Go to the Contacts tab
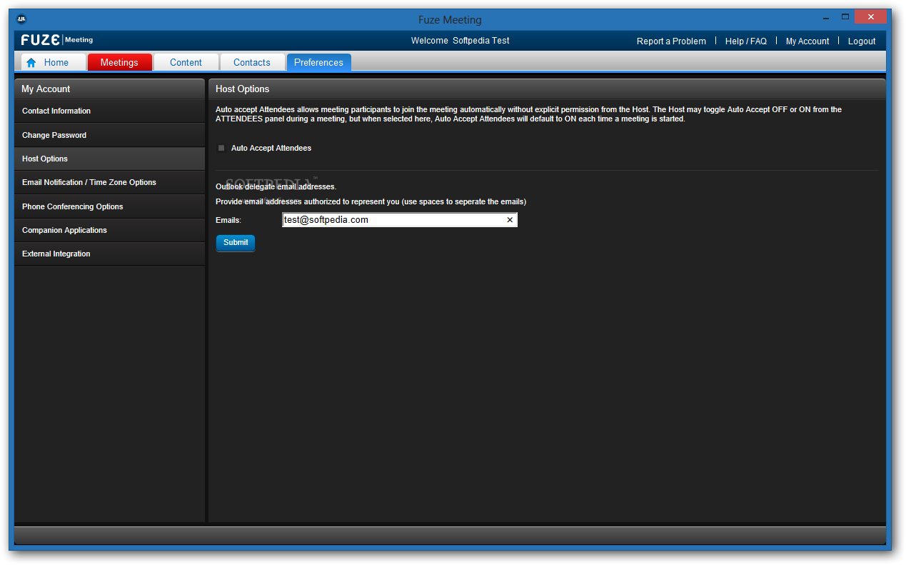Screen dimensions: 906x565 [x=252, y=63]
